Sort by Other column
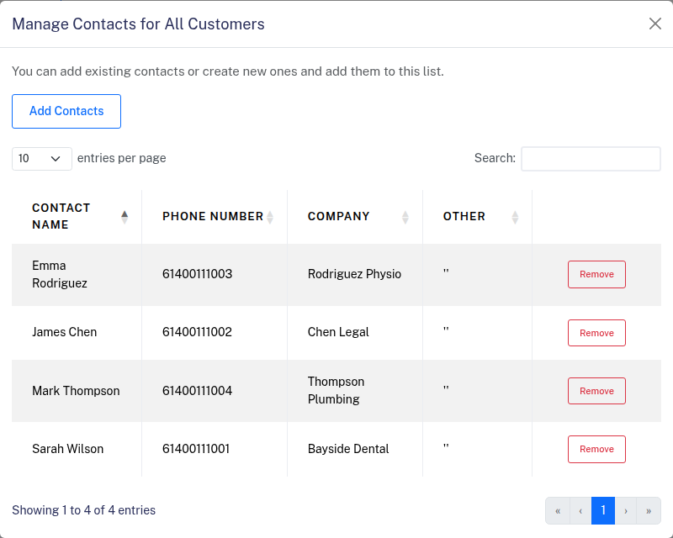 click(477, 216)
